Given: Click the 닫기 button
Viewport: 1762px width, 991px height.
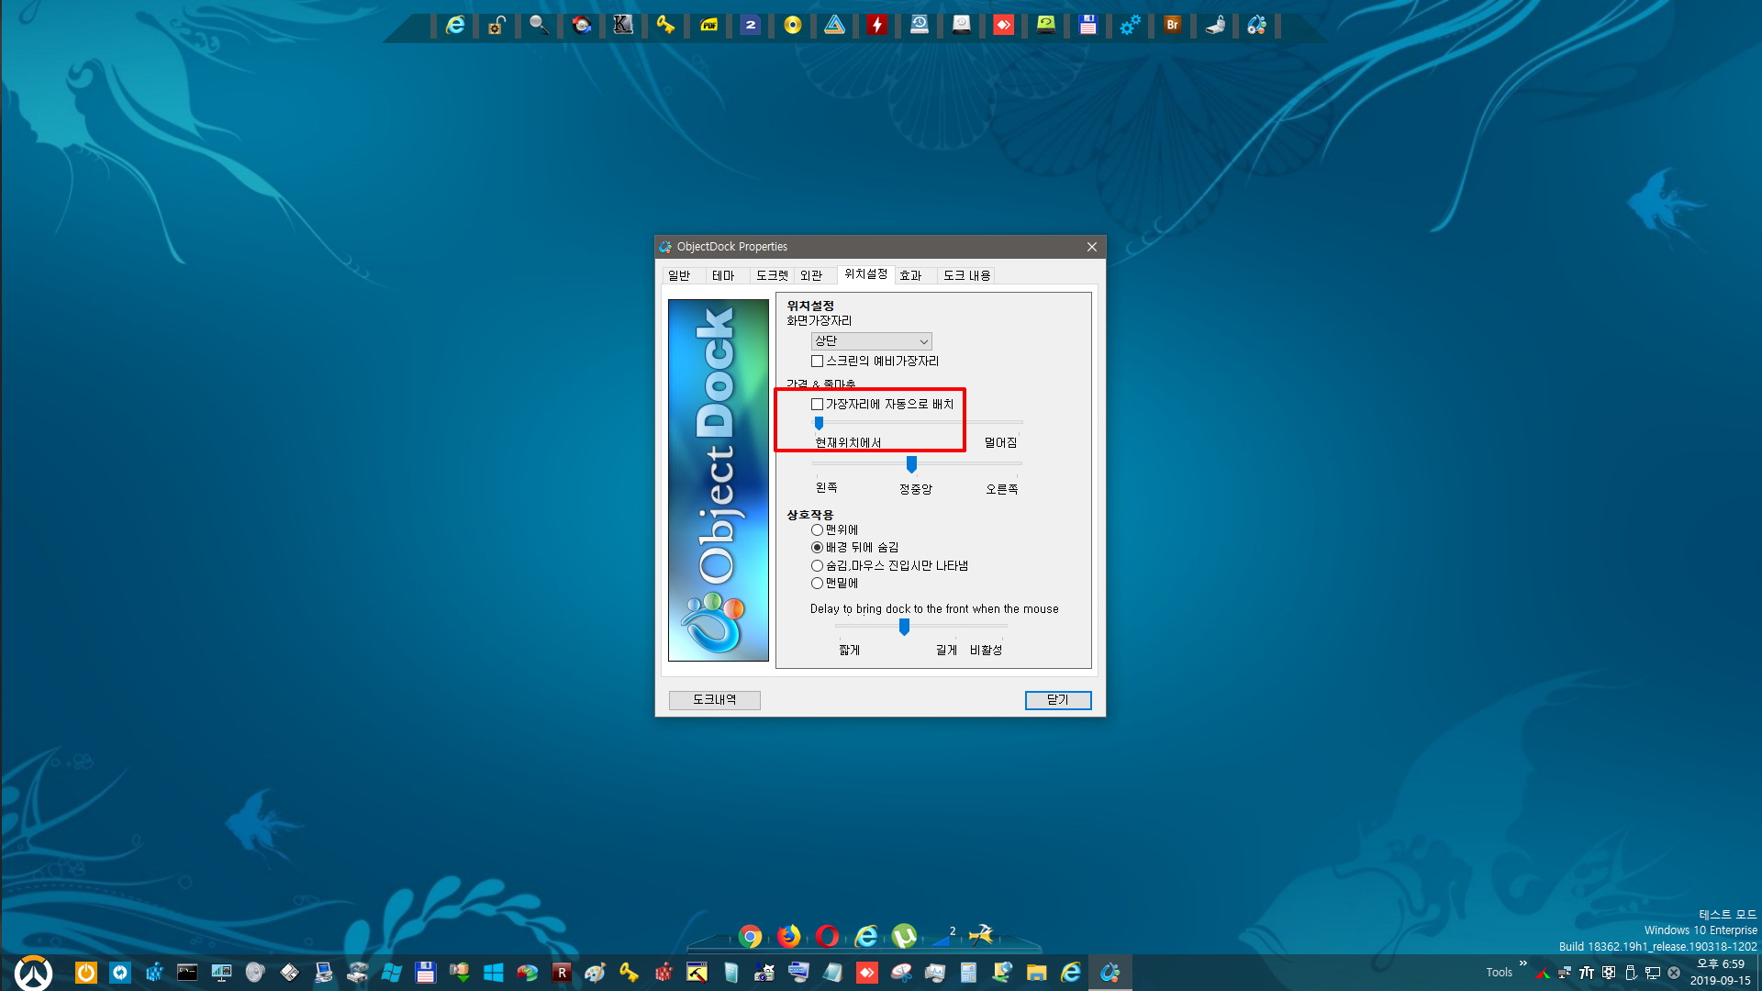Looking at the screenshot, I should pos(1058,700).
